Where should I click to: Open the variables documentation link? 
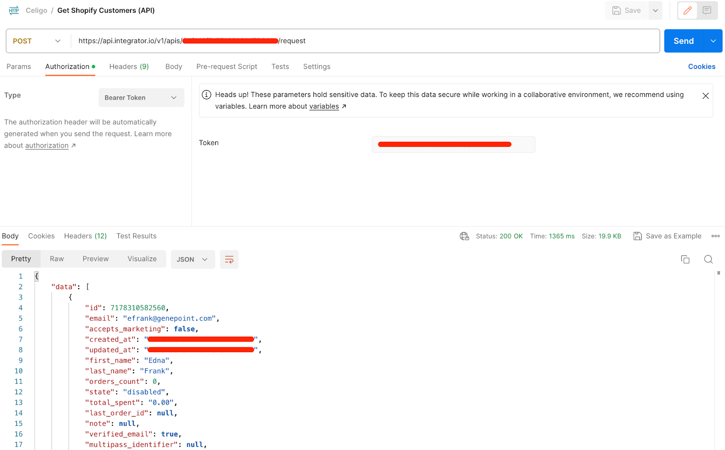(324, 106)
